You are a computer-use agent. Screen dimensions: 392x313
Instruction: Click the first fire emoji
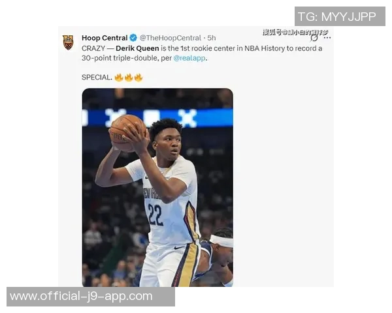pos(119,78)
